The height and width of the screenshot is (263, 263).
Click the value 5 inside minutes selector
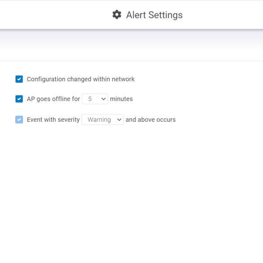pos(90,99)
